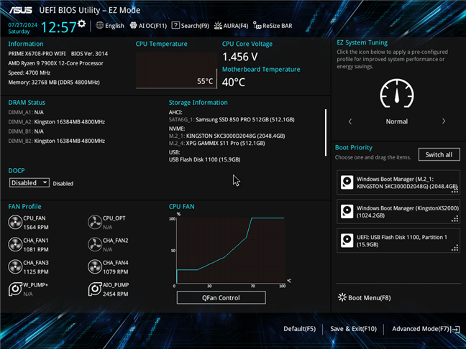Click the AIO_PUMP pump icon

coord(95,289)
